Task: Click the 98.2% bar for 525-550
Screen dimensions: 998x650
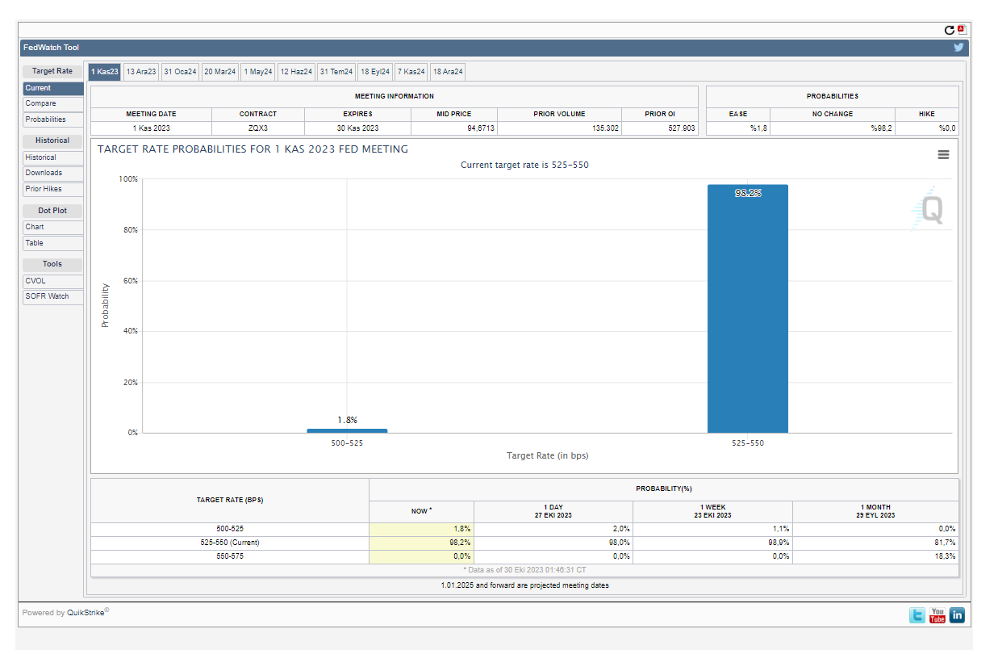Action: (747, 309)
